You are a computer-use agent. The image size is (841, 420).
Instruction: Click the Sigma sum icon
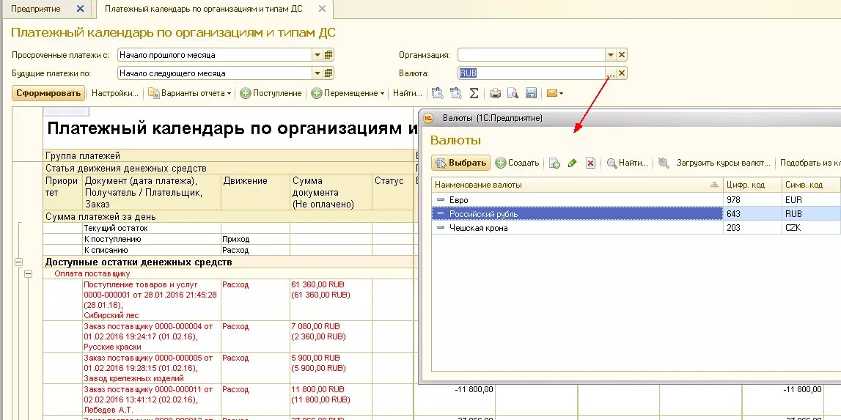[474, 93]
